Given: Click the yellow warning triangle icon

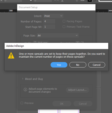Looking at the screenshot, I should (11, 55).
